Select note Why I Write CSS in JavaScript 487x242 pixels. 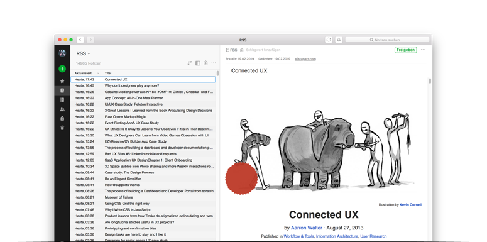coord(143,210)
